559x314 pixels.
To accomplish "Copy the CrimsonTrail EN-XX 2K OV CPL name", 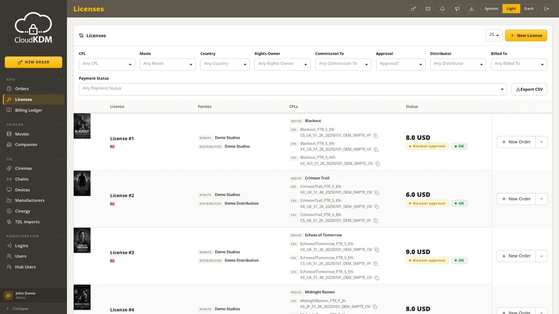I will click(376, 206).
